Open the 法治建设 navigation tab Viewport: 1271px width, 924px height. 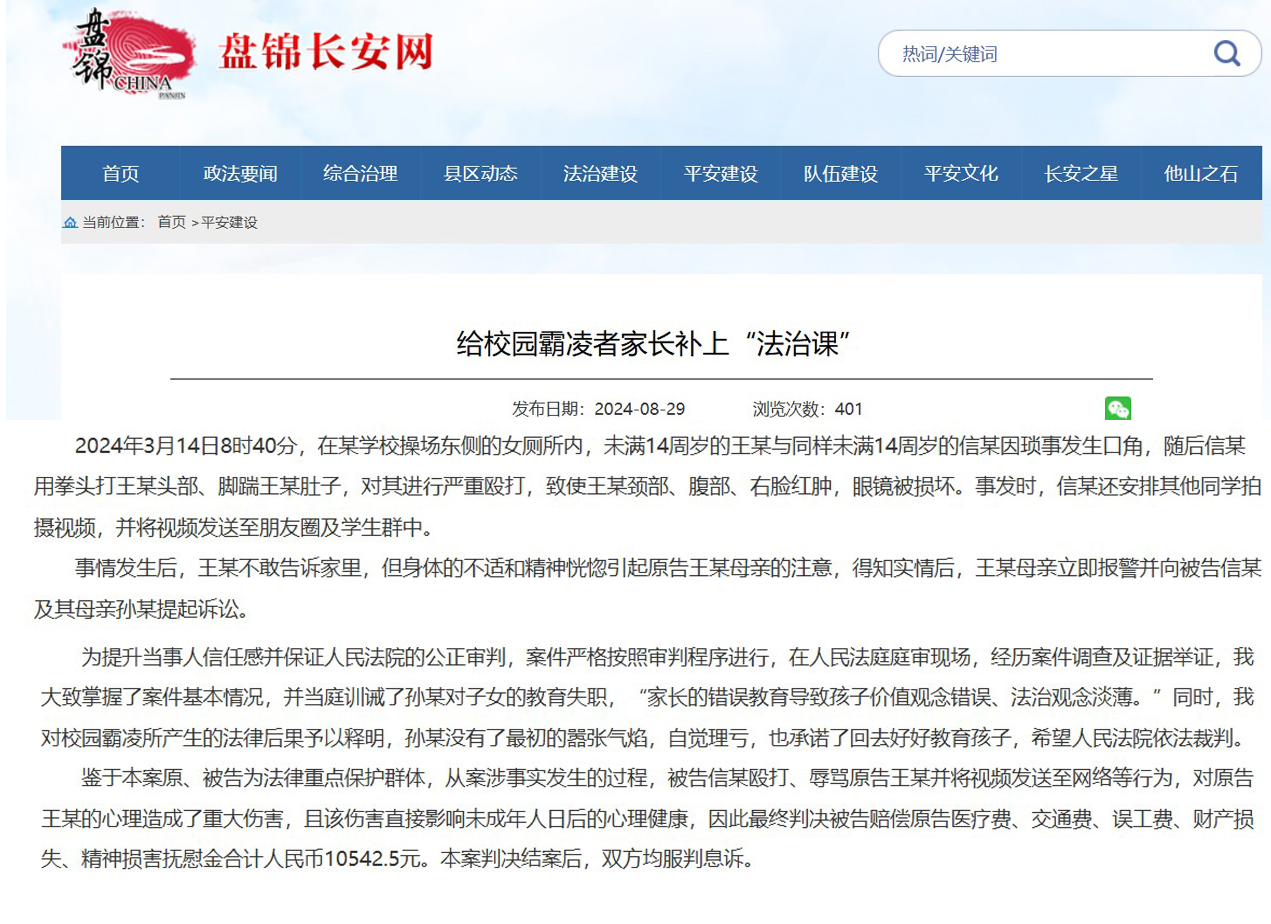[x=600, y=173]
